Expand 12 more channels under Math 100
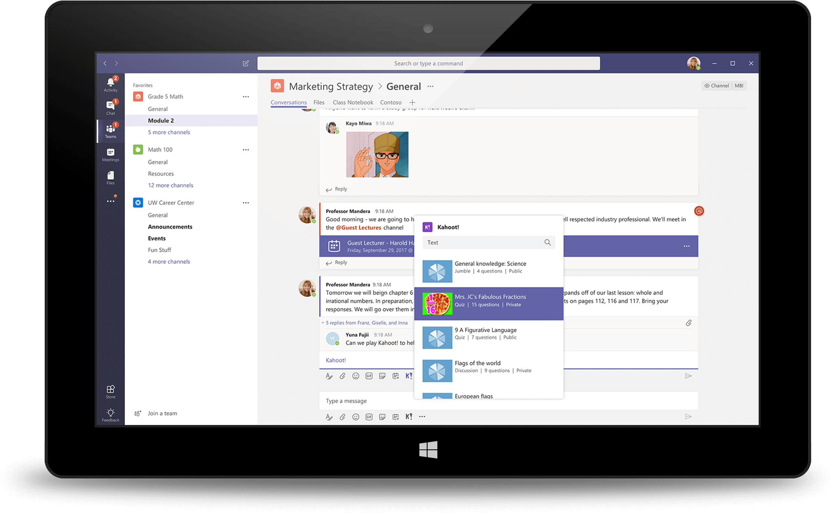This screenshot has width=831, height=513. tap(171, 185)
